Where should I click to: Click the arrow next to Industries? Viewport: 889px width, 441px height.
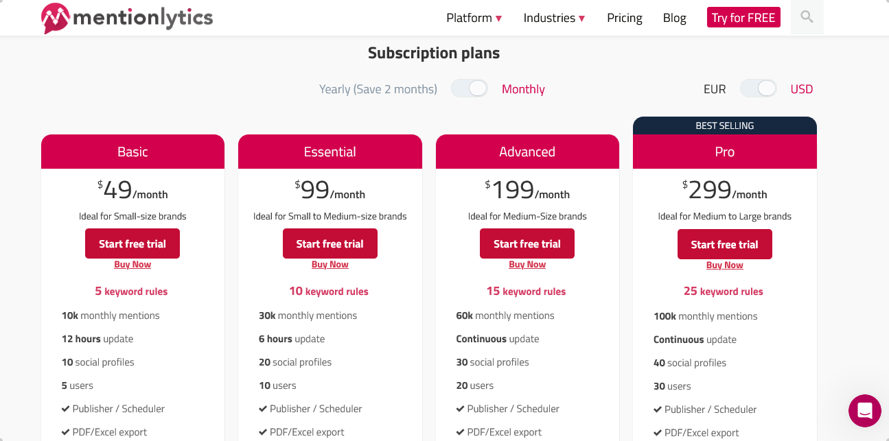pos(581,19)
